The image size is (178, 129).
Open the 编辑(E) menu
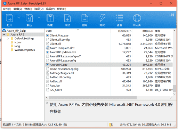pos(18,9)
